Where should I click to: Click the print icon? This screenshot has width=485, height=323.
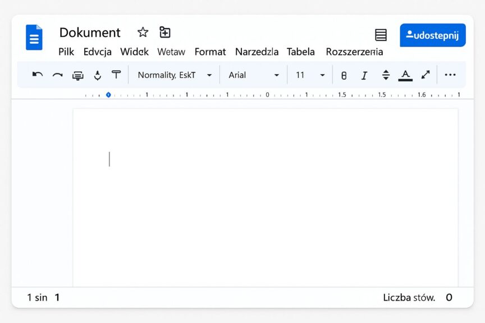[x=77, y=75]
